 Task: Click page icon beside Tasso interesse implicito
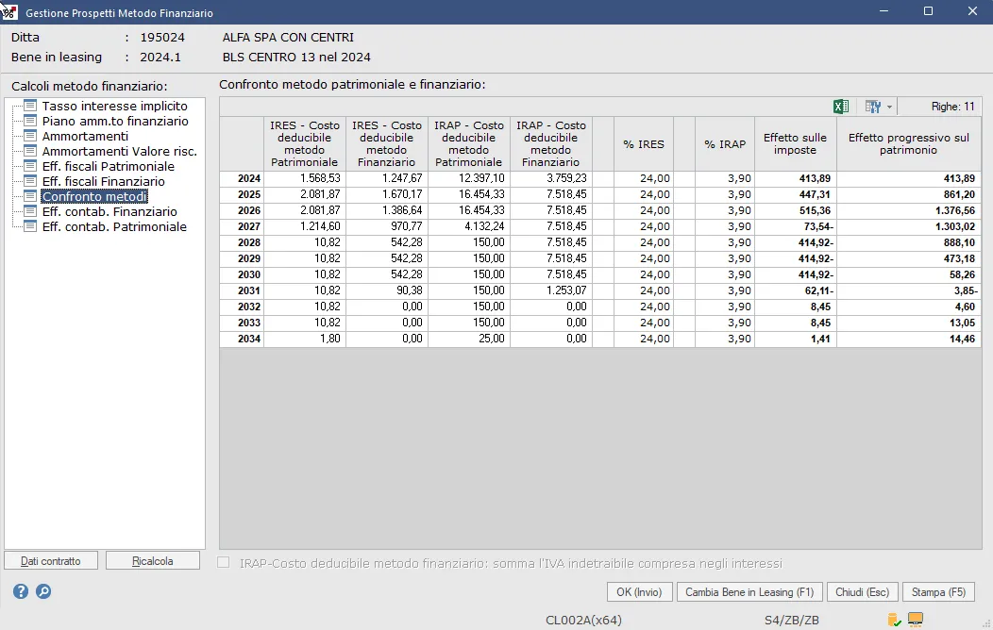pyautogui.click(x=30, y=106)
